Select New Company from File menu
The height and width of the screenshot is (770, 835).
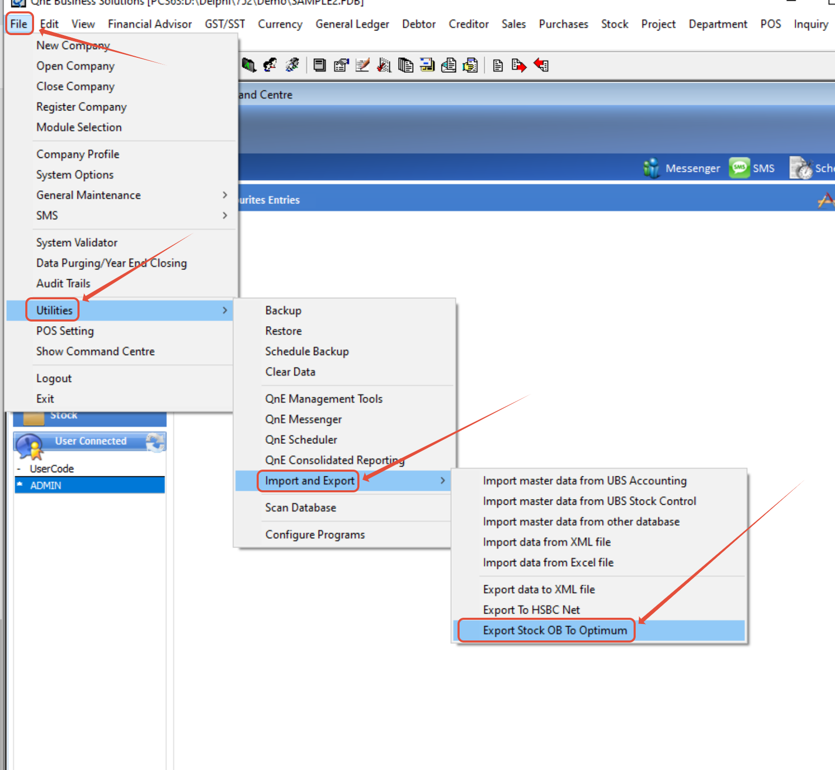tap(73, 45)
